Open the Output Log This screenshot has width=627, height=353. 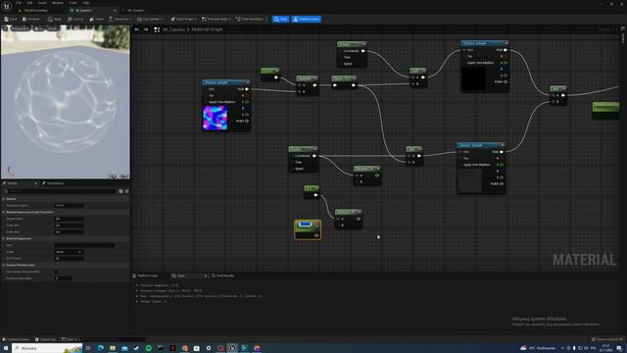[x=45, y=339]
